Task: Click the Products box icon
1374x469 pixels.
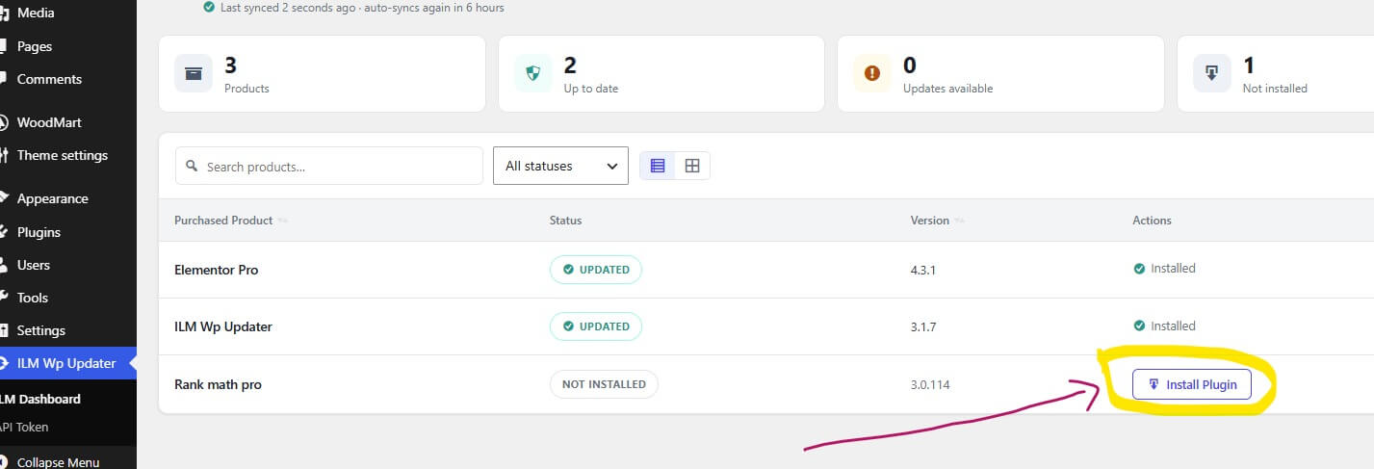Action: 194,73
